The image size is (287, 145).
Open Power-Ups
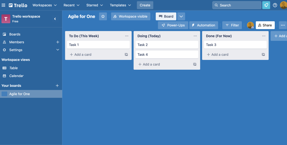(x=173, y=25)
